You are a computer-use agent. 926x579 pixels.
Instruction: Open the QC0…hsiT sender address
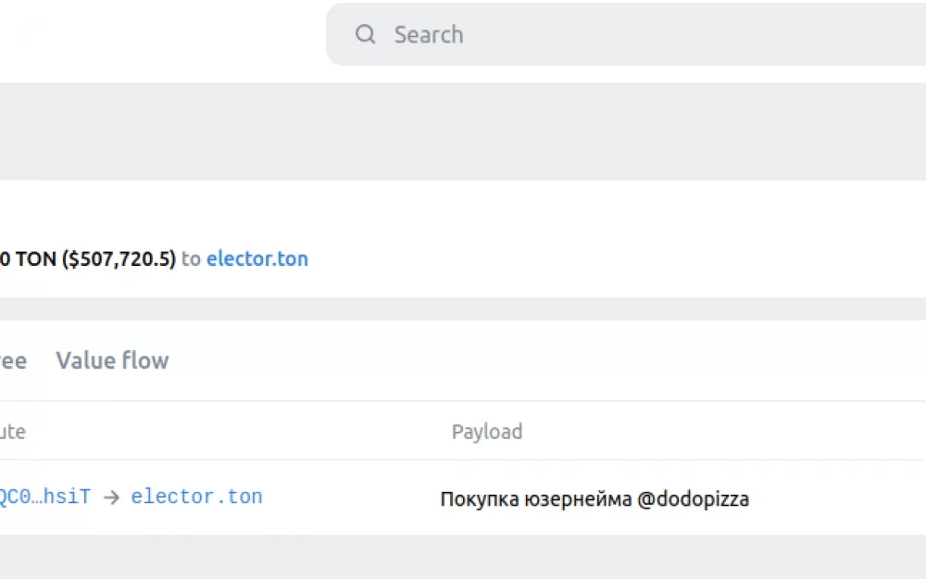[45, 497]
